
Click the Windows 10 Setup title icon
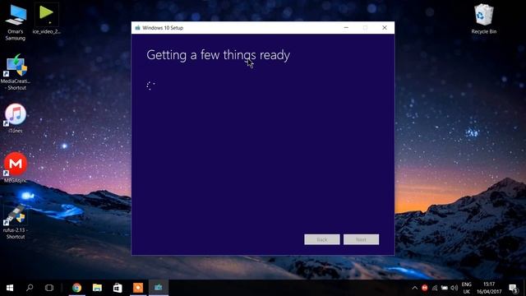[x=137, y=28]
